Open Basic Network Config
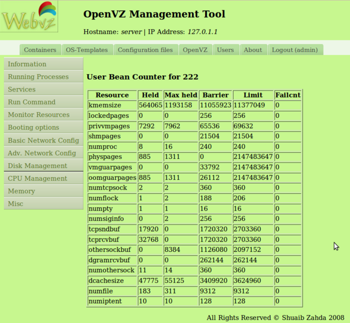Screen dimensions: 350x323 [44, 140]
